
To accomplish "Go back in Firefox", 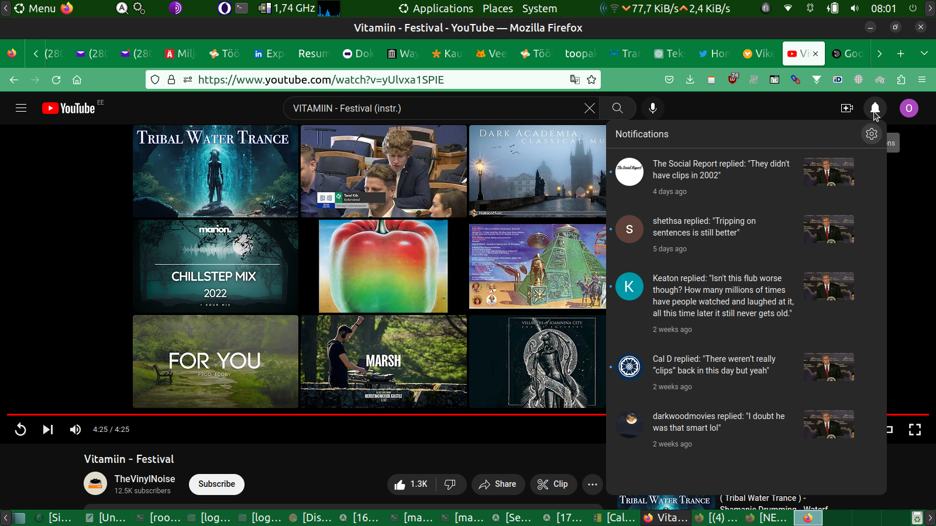I will 14,79.
